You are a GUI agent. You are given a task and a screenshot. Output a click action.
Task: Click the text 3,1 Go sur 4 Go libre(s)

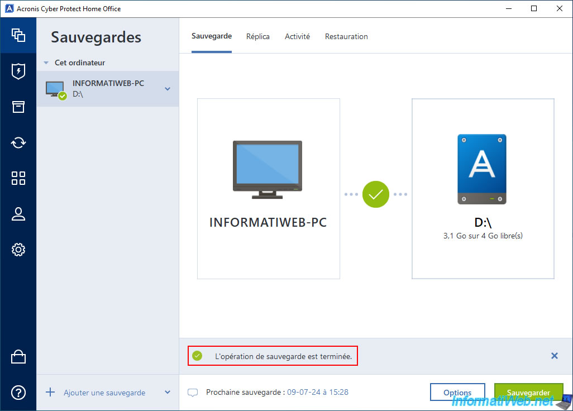point(483,236)
